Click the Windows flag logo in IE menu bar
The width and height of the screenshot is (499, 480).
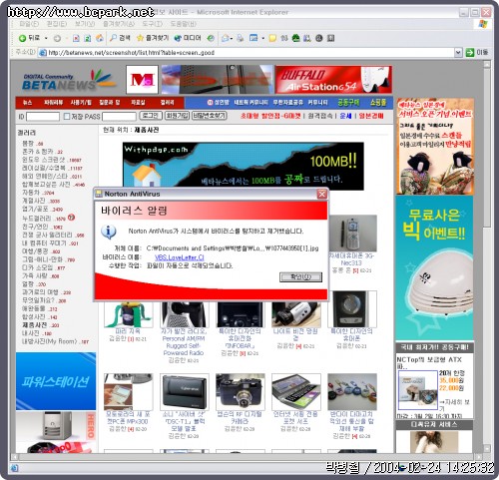click(483, 24)
